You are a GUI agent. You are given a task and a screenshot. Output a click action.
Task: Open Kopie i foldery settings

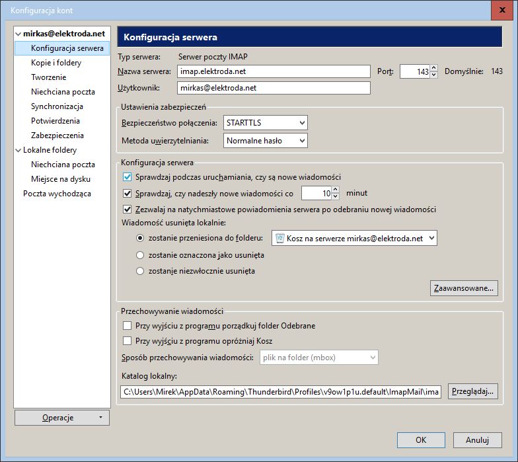tap(56, 63)
